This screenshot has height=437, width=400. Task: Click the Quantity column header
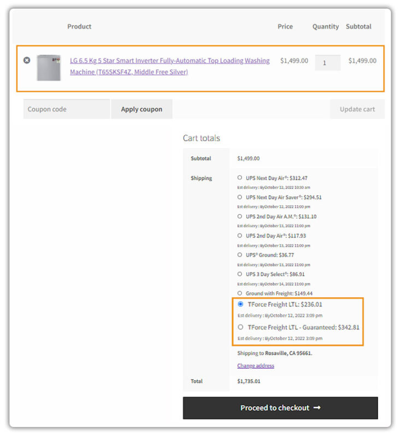tap(326, 27)
